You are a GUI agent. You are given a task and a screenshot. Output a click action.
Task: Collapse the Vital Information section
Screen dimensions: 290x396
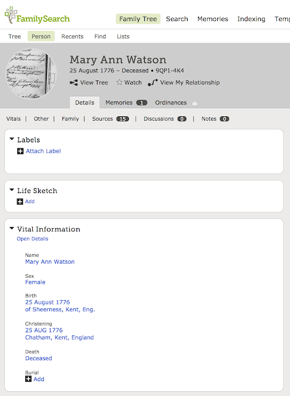pos(12,228)
